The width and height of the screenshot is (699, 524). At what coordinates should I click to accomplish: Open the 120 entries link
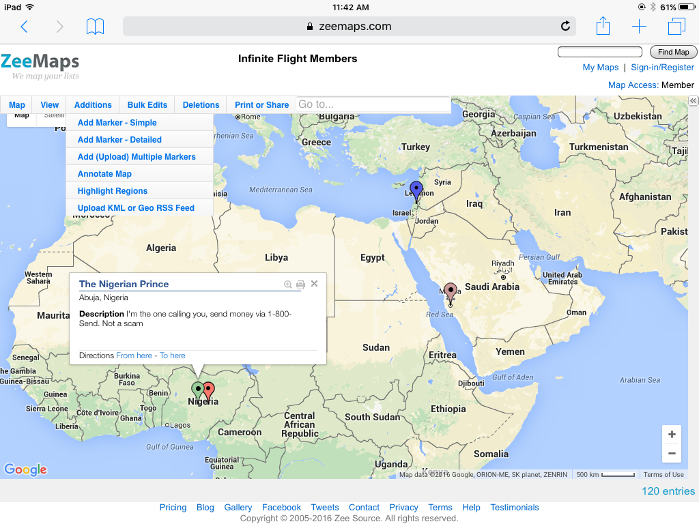(668, 491)
